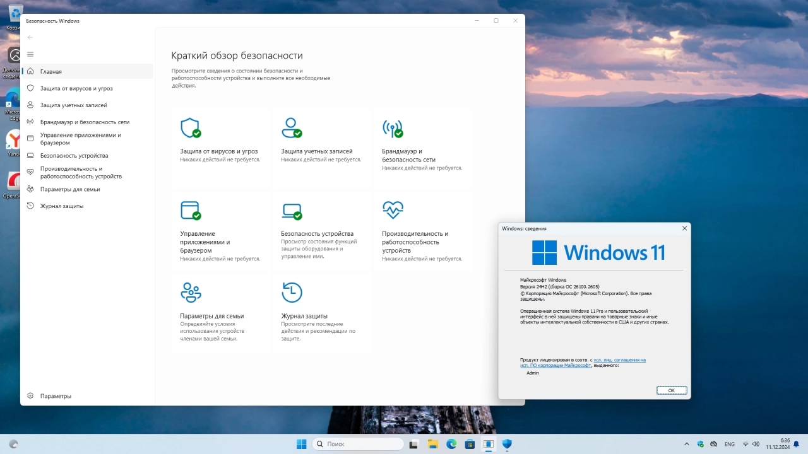This screenshot has width=808, height=454.
Task: Click the Admin licensee name
Action: 533,373
